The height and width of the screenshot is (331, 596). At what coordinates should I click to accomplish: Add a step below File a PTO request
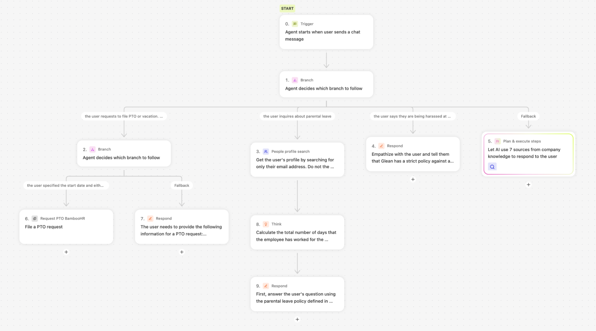pos(66,252)
